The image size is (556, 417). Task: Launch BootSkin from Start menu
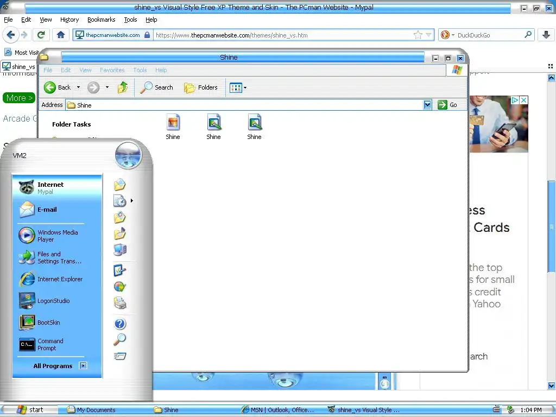coord(58,323)
